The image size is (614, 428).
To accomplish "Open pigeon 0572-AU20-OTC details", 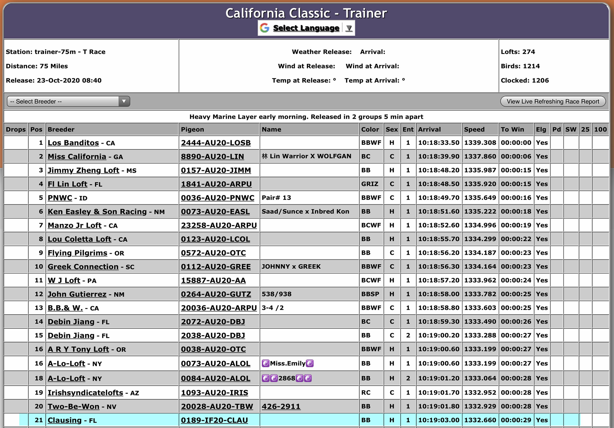I will coord(213,253).
